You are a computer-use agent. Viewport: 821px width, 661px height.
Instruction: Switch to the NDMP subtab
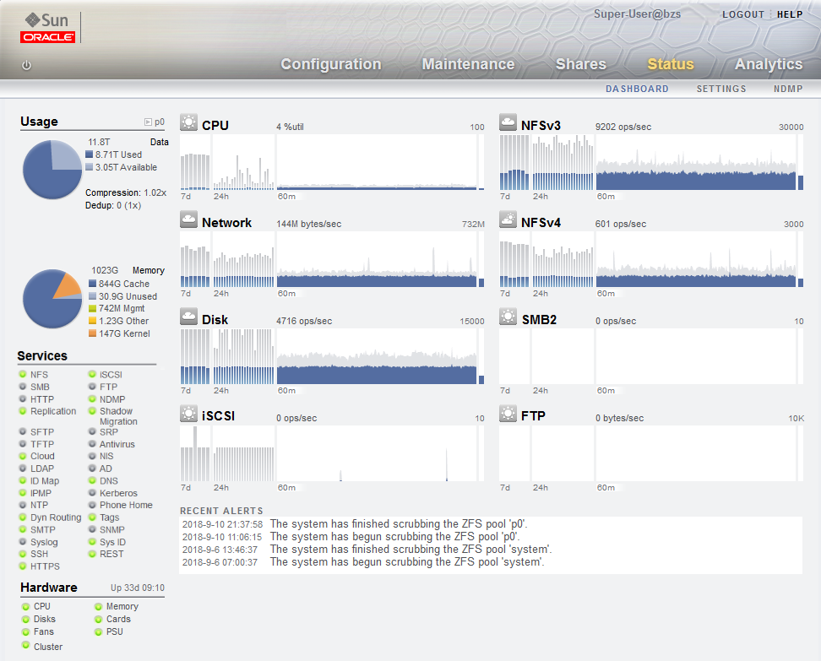(788, 89)
